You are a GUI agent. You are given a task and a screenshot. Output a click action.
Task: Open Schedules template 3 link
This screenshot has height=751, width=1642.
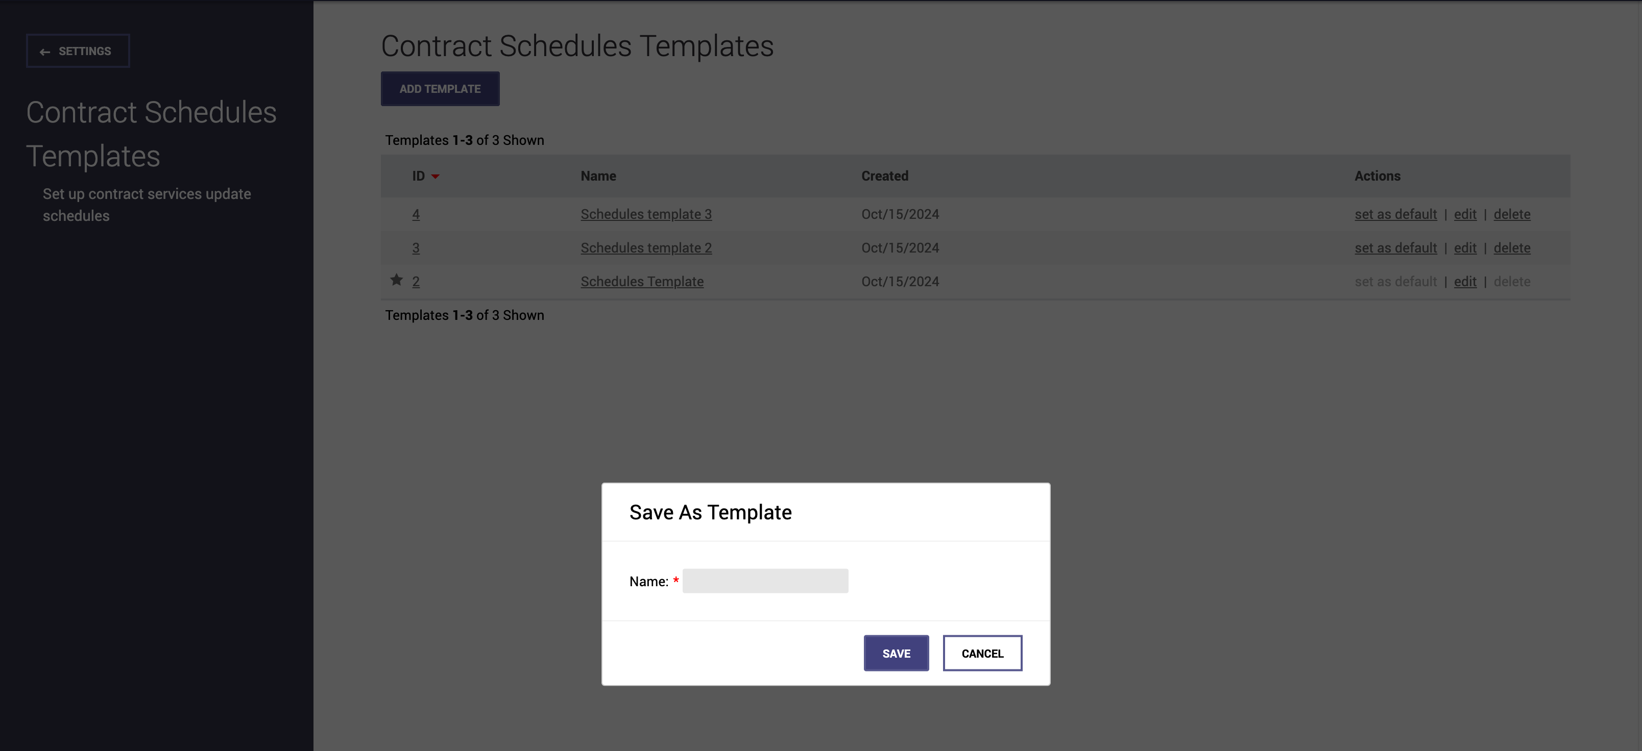click(x=646, y=214)
